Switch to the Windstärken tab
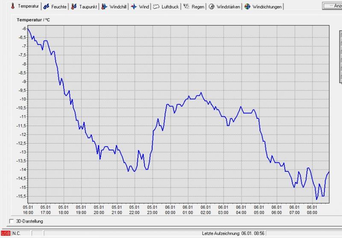342x238 pixels. pyautogui.click(x=224, y=7)
